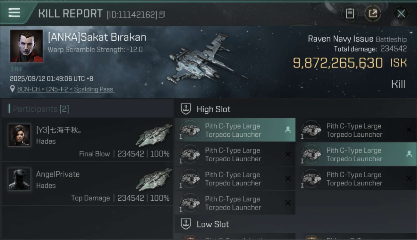Open AngelPrivate's participant portrait

coord(20,179)
